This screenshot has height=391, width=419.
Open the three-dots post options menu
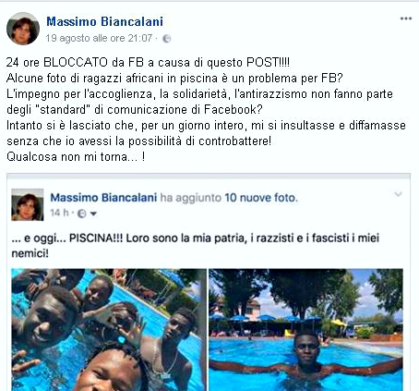coord(406,18)
